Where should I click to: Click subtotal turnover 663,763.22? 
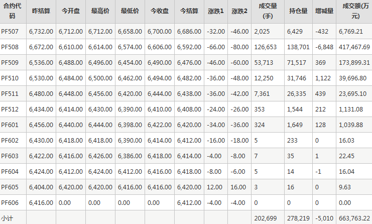point(354,218)
